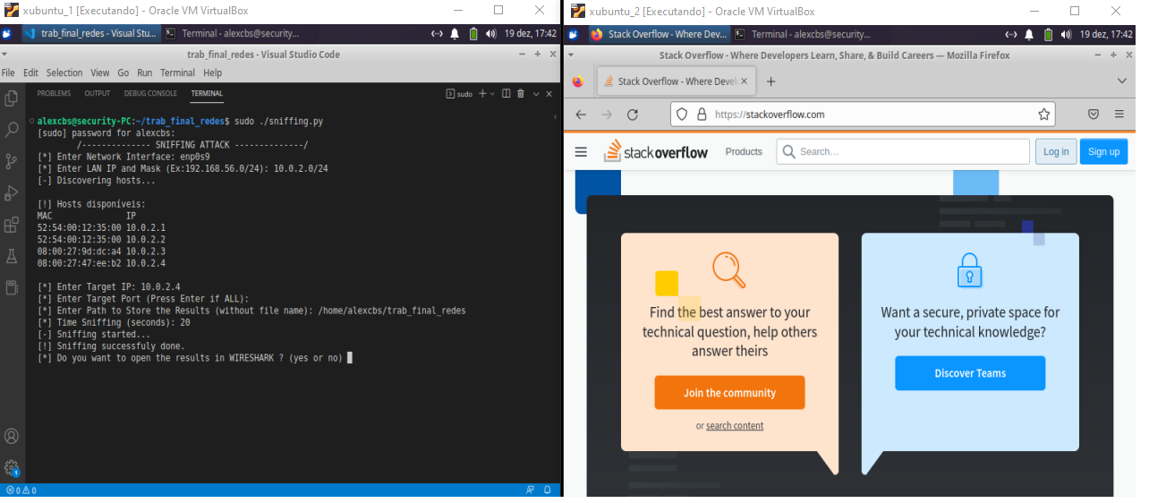Add a new terminal with the plus icon
This screenshot has height=503, width=1149.
click(x=482, y=93)
